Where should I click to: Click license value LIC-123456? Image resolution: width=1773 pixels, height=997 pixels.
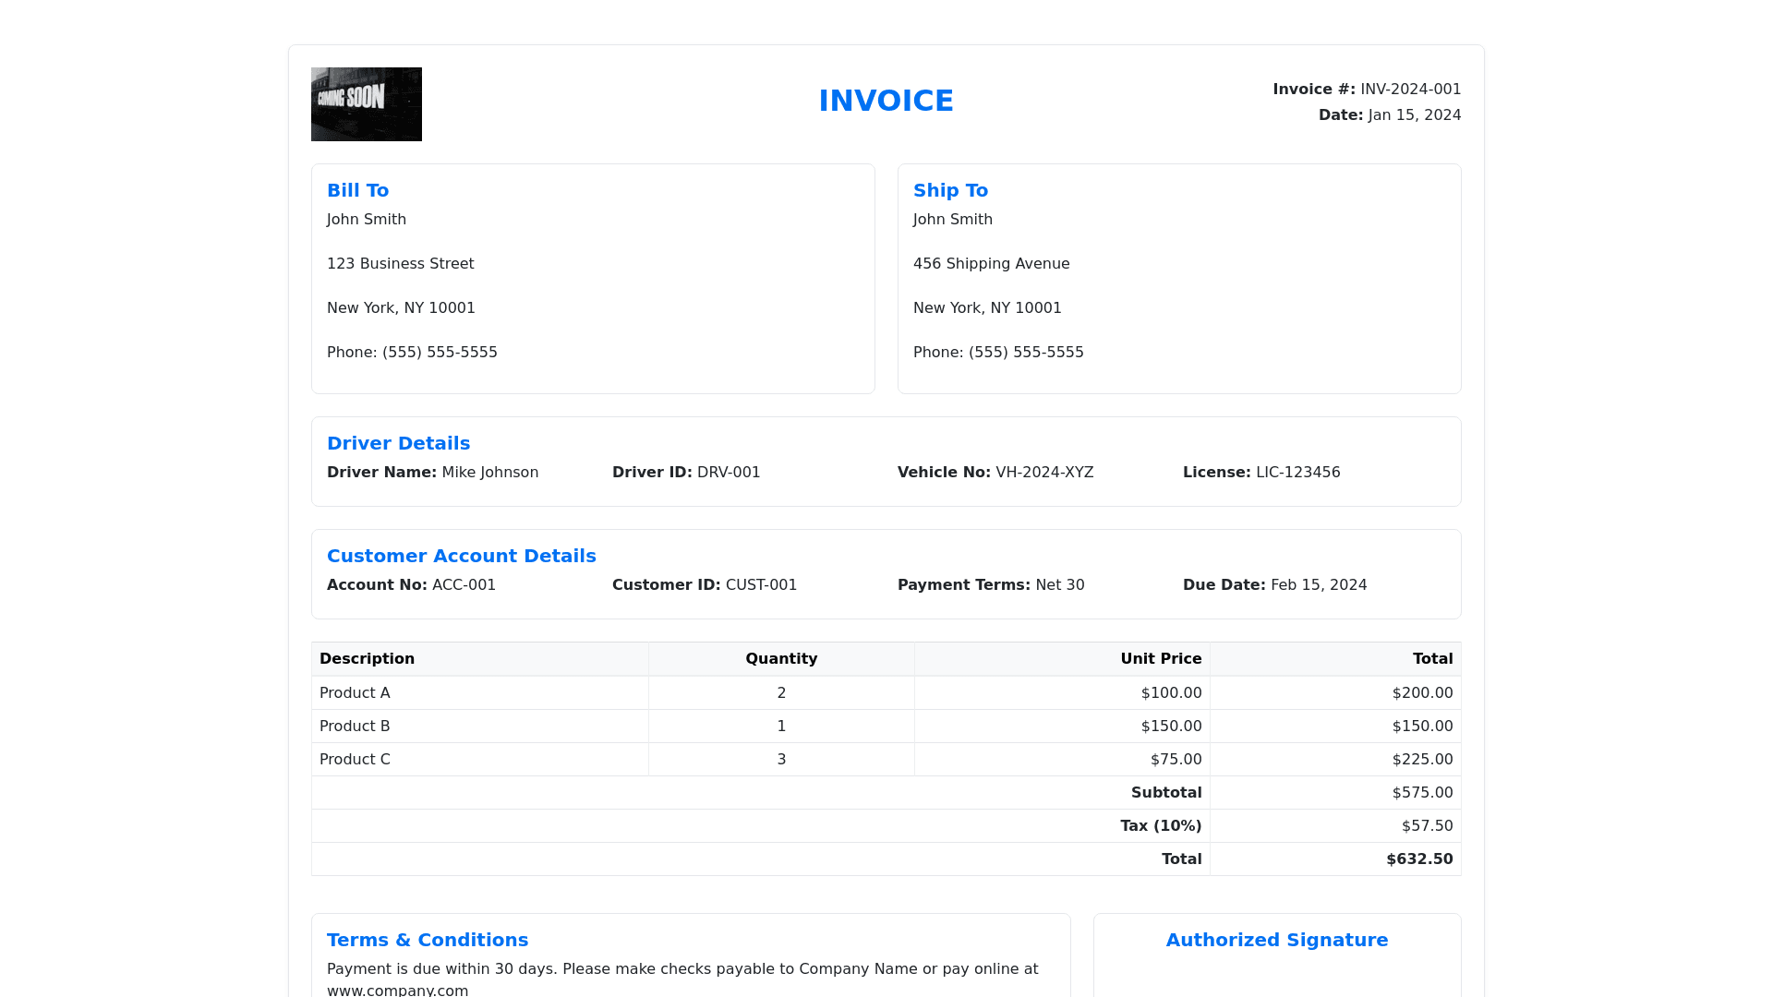[1297, 473]
